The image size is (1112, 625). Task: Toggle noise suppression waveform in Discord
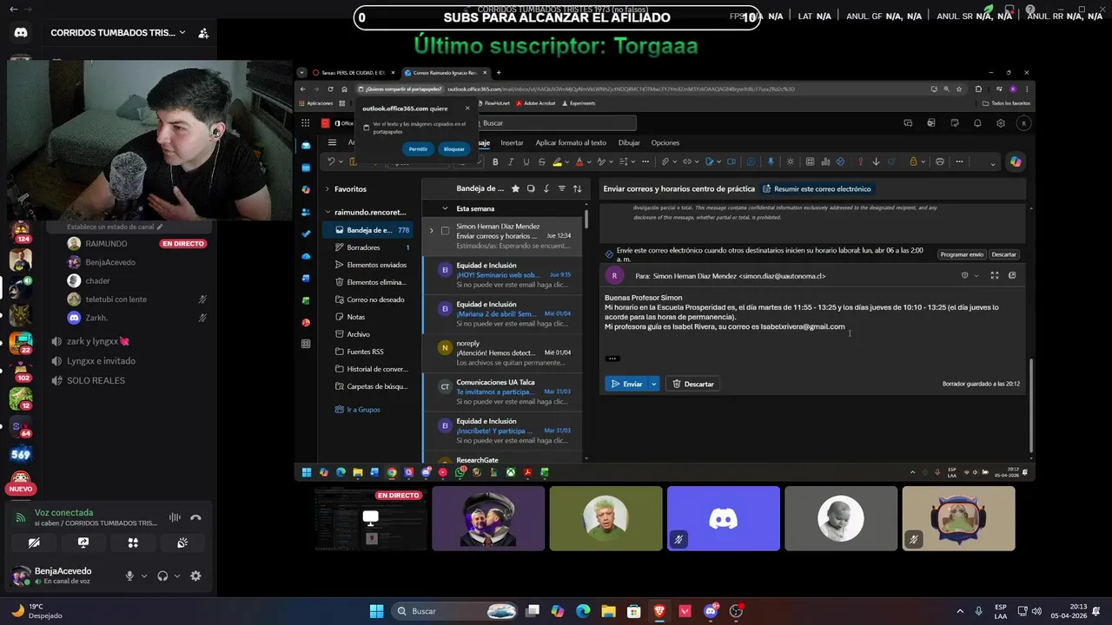click(x=175, y=518)
